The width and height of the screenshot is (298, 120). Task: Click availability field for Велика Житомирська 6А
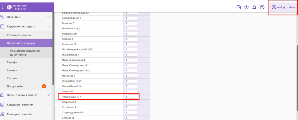[131, 13]
